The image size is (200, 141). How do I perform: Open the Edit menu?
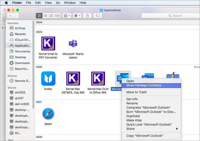tap(38, 3)
